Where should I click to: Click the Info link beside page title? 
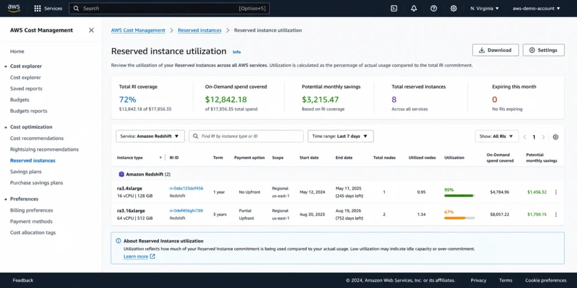coord(237,52)
